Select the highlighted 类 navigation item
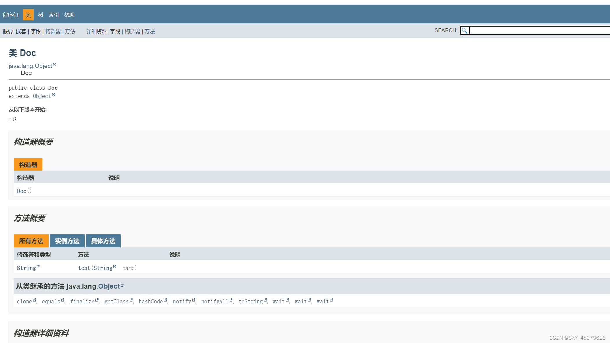 click(x=28, y=15)
